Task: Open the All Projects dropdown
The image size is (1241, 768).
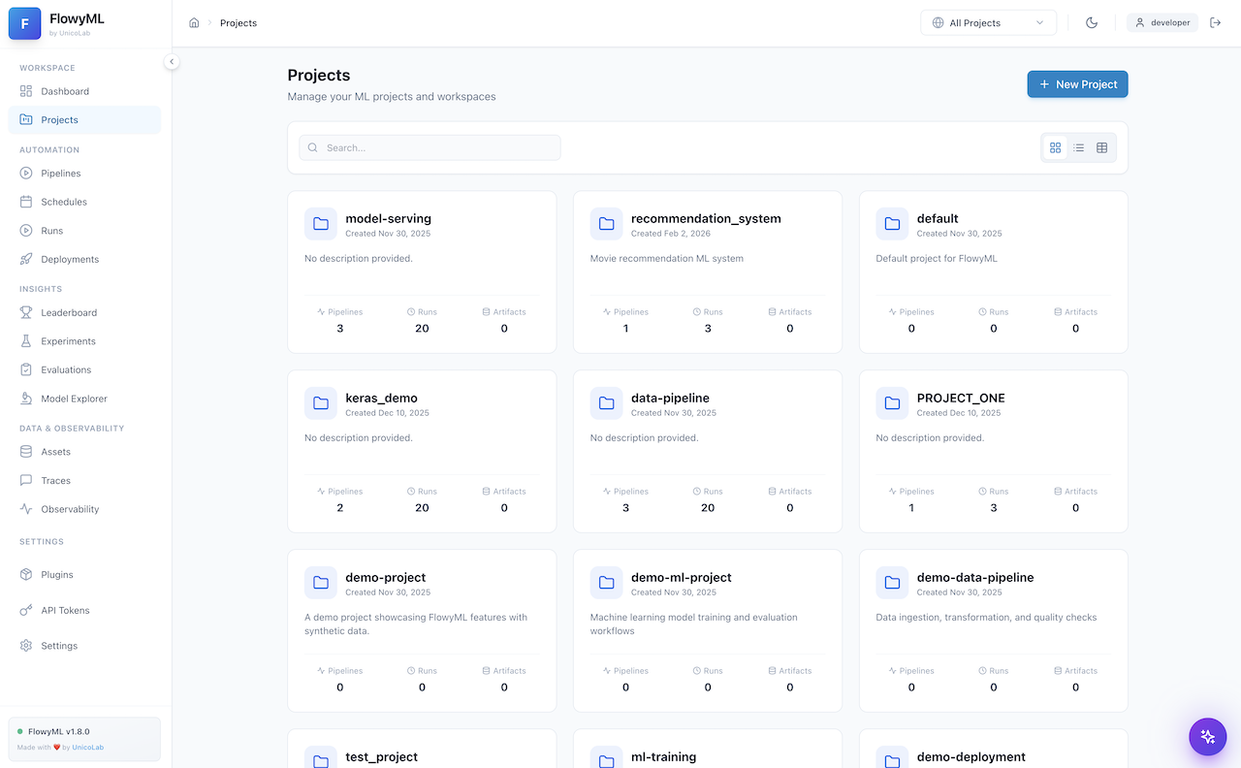Action: 988,21
